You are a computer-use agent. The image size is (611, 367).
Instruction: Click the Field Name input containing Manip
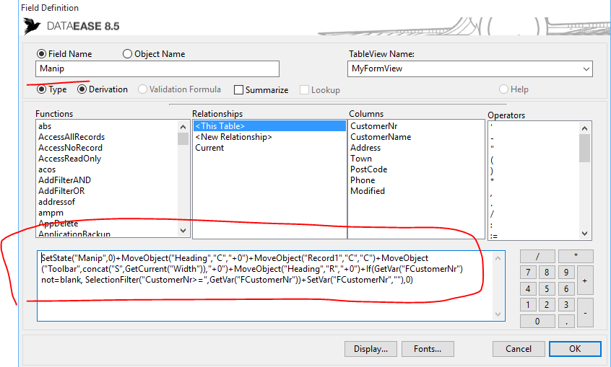coord(157,68)
